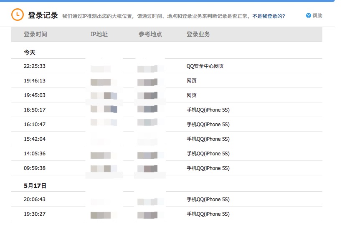
Task: Click the IP地址 column header
Action: click(99, 34)
